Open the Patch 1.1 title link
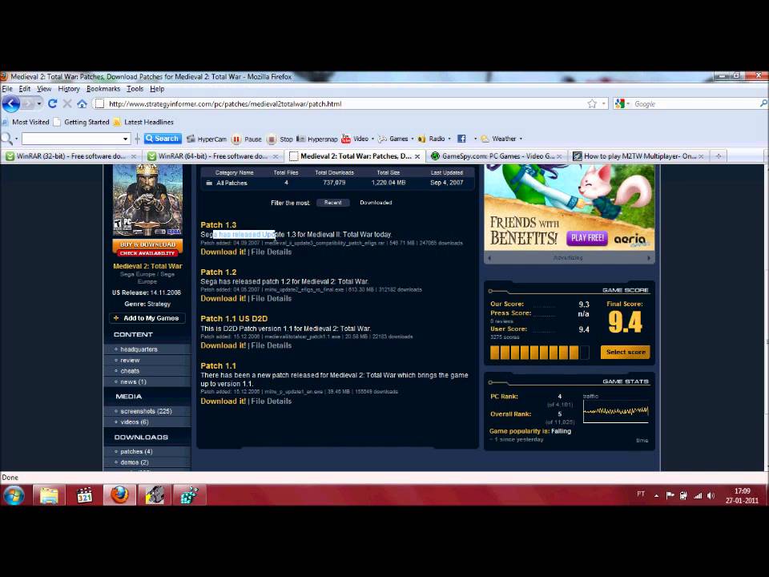This screenshot has height=577, width=769. point(218,365)
